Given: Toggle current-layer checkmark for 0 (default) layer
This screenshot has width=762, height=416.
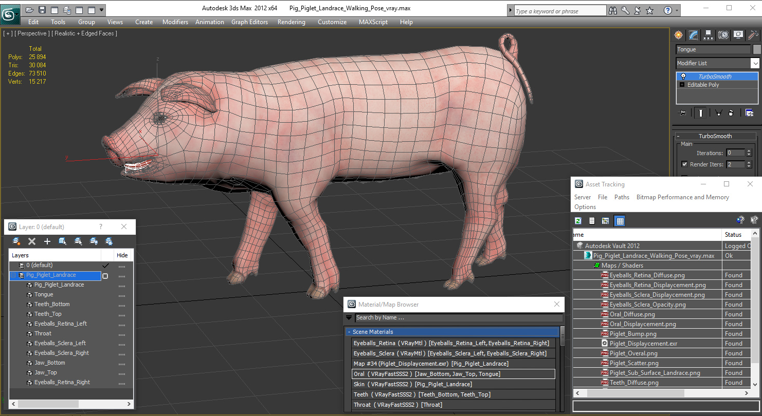Looking at the screenshot, I should pyautogui.click(x=105, y=266).
